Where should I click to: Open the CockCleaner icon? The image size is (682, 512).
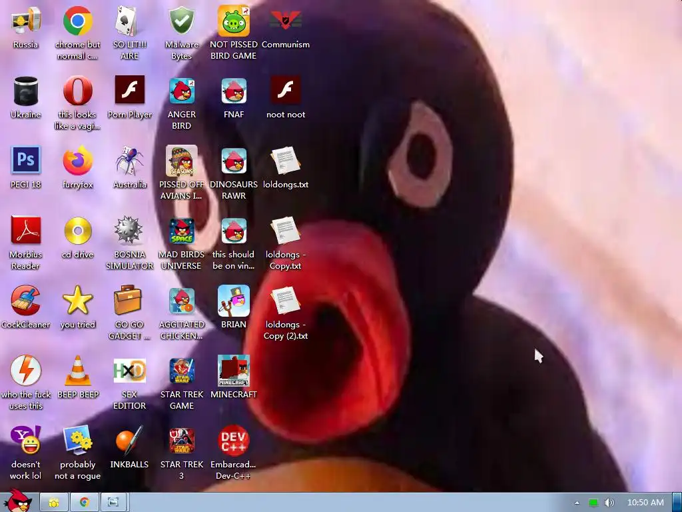(x=26, y=301)
